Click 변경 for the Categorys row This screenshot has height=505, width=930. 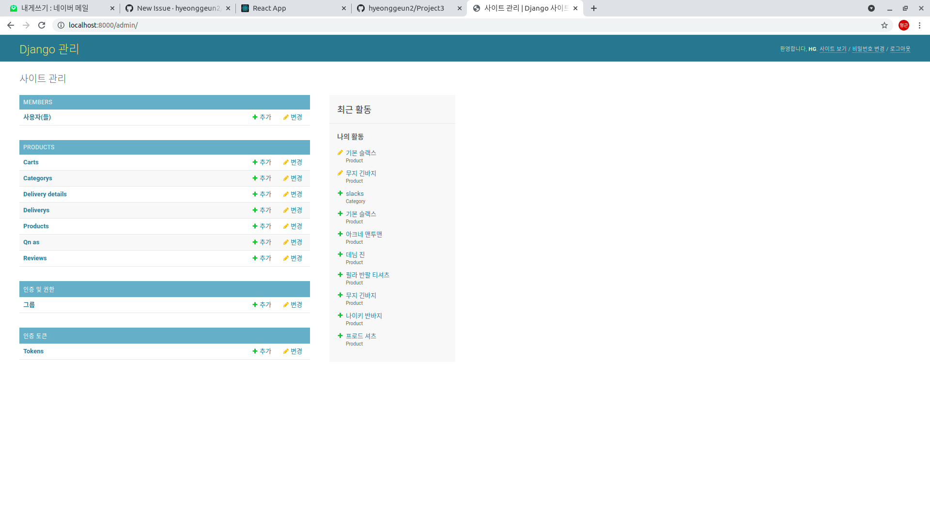click(x=293, y=178)
